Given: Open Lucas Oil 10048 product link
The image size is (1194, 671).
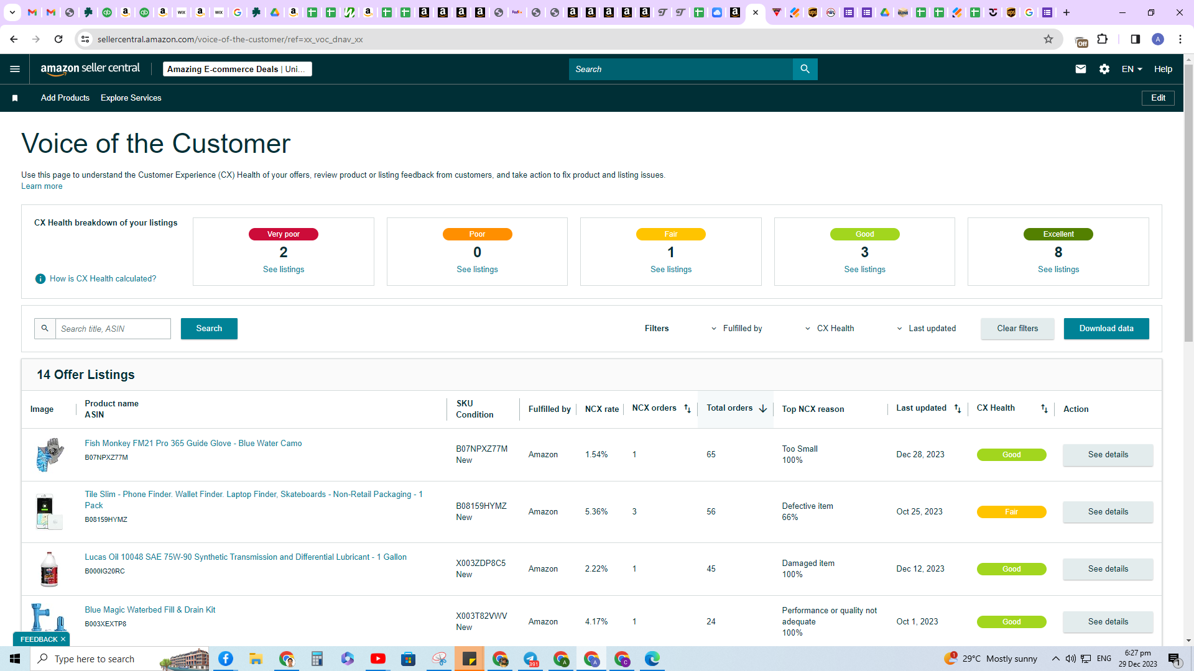Looking at the screenshot, I should click(246, 557).
